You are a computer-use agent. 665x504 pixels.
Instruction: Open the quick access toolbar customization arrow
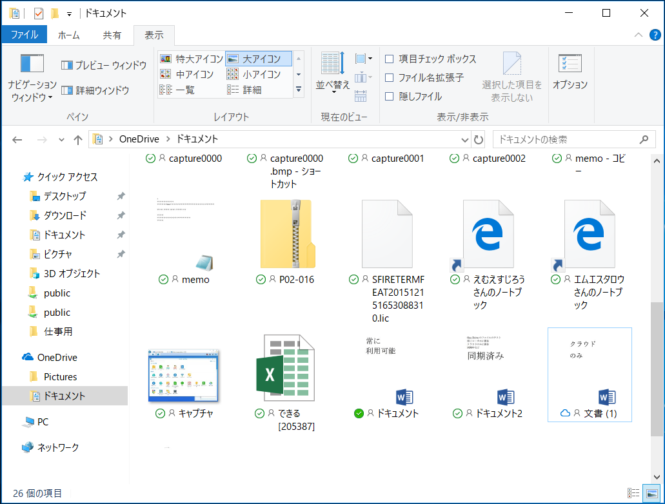pyautogui.click(x=69, y=12)
